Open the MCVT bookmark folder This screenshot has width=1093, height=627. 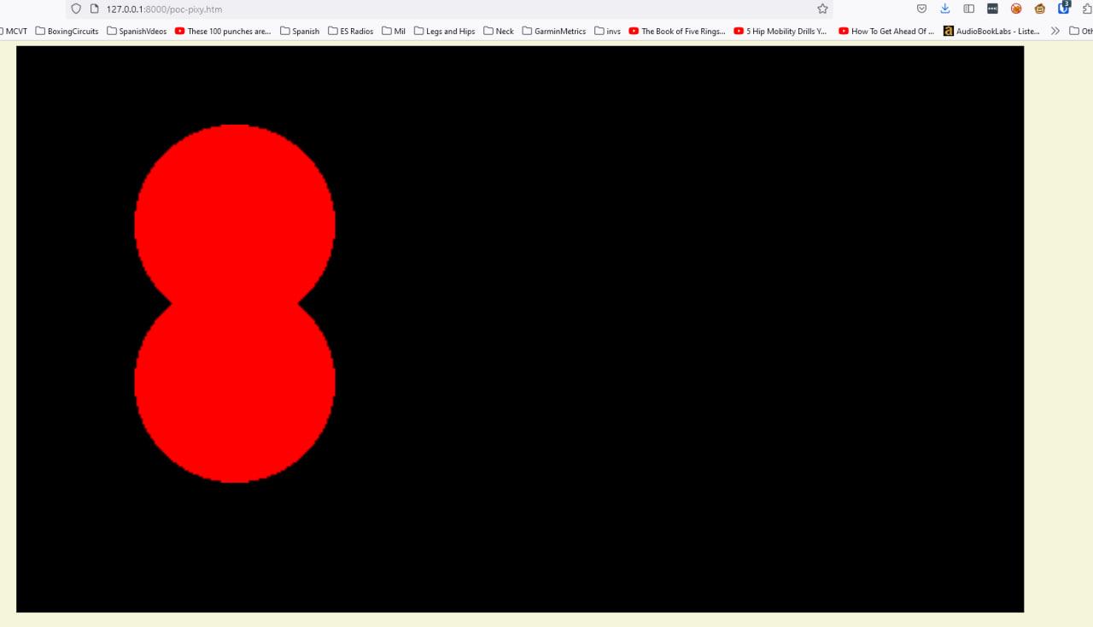(x=13, y=31)
